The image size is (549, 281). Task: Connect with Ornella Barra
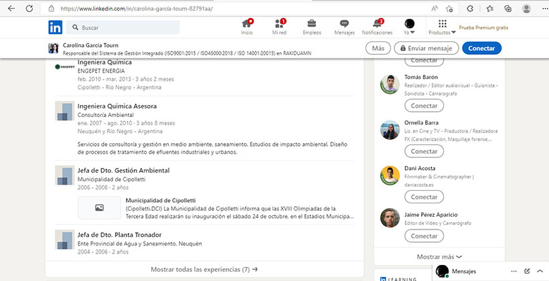pyautogui.click(x=424, y=151)
